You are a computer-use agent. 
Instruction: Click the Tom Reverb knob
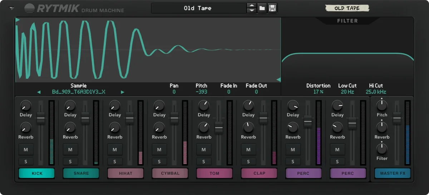pos(204,128)
